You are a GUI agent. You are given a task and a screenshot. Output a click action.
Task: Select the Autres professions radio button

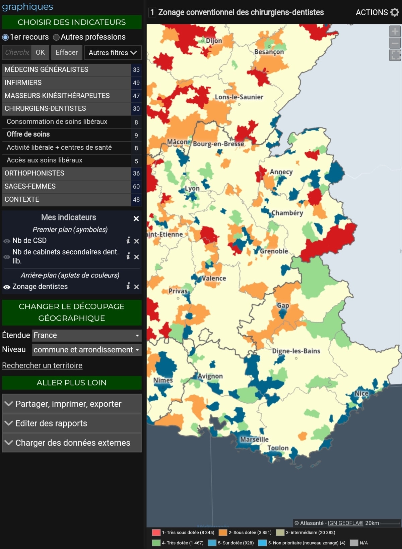tap(56, 37)
